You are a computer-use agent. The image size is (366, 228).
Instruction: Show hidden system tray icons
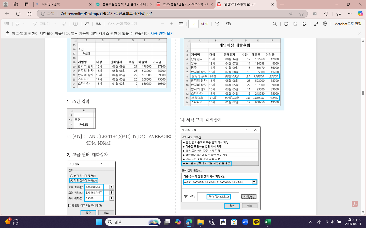(x=310, y=222)
